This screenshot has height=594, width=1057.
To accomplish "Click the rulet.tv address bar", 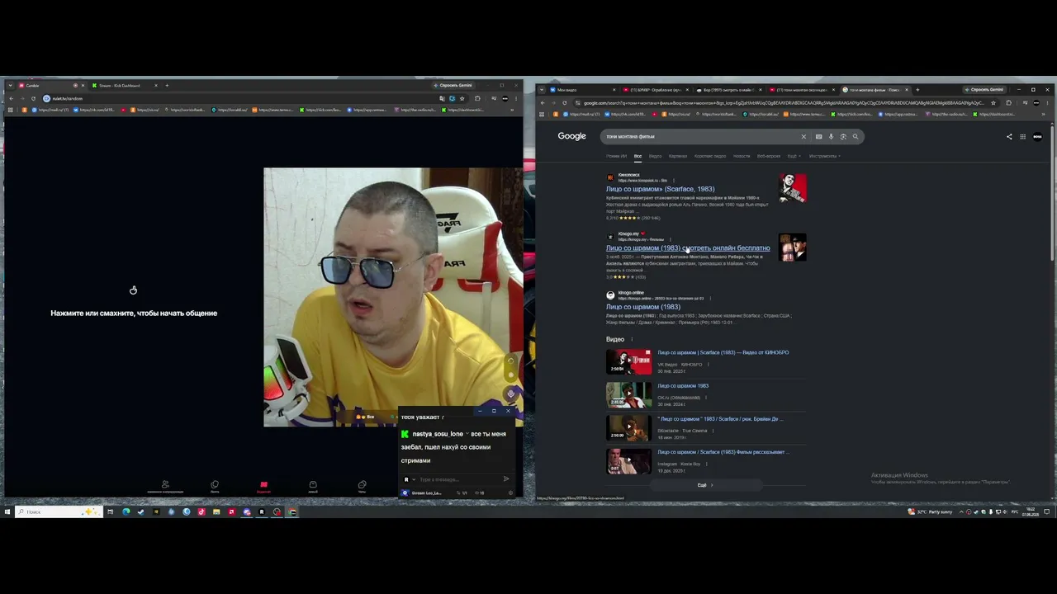I will point(239,98).
